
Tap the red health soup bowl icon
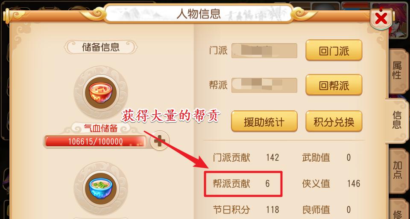point(101,93)
